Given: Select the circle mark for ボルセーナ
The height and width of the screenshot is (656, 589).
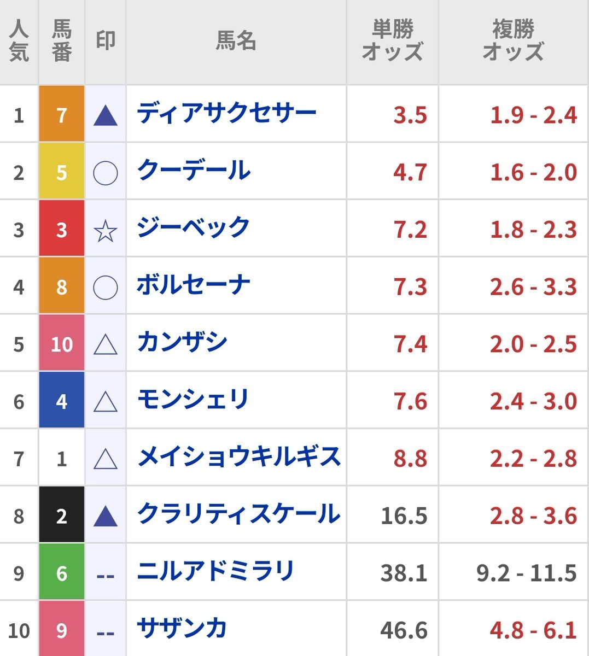Looking at the screenshot, I should [x=106, y=288].
